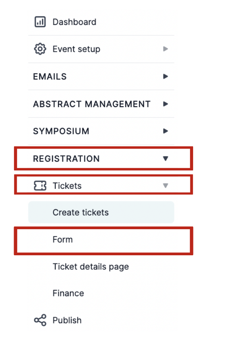Screen dimensions: 232x344
Task: Go to the Dashboard
Action: (x=74, y=22)
